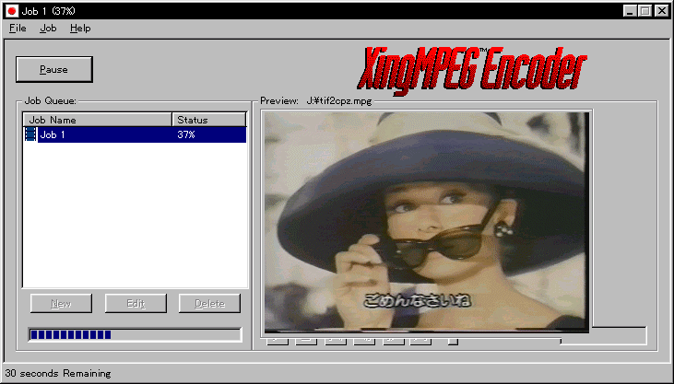This screenshot has width=674, height=384.
Task: Click the 37% status cell
Action: tap(186, 134)
